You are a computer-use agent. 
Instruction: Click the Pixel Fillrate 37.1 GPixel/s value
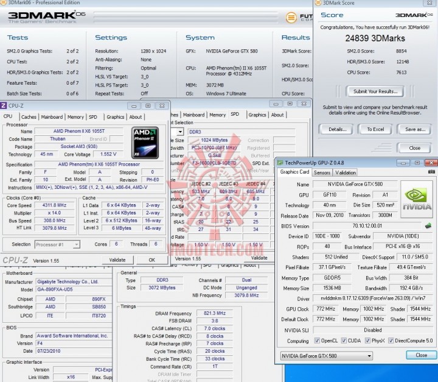(x=332, y=267)
